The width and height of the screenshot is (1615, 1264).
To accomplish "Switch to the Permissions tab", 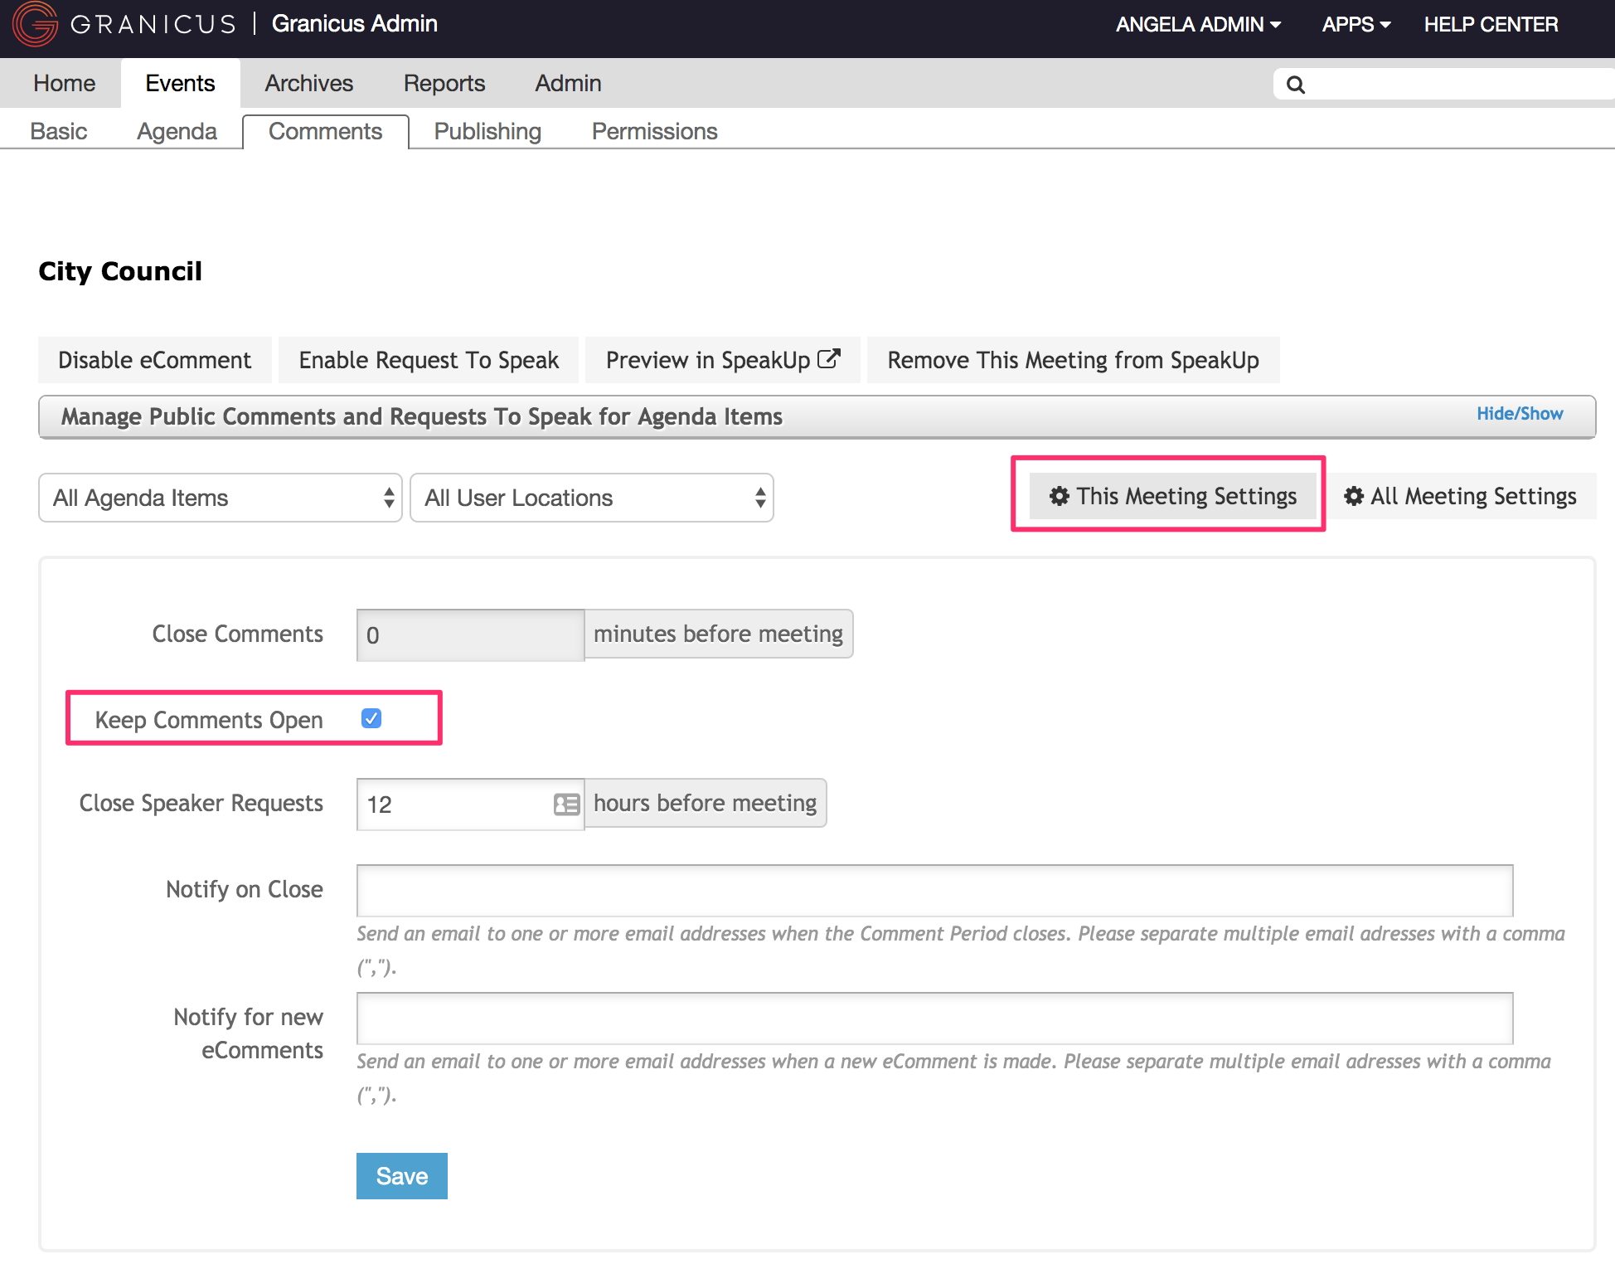I will [x=654, y=131].
